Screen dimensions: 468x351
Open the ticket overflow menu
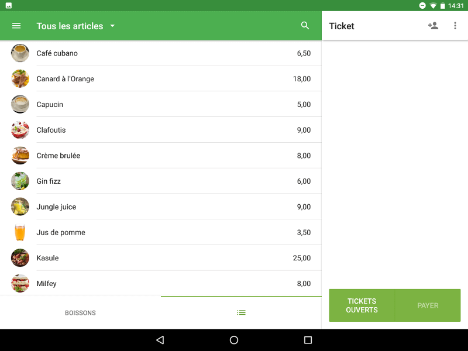tap(455, 26)
